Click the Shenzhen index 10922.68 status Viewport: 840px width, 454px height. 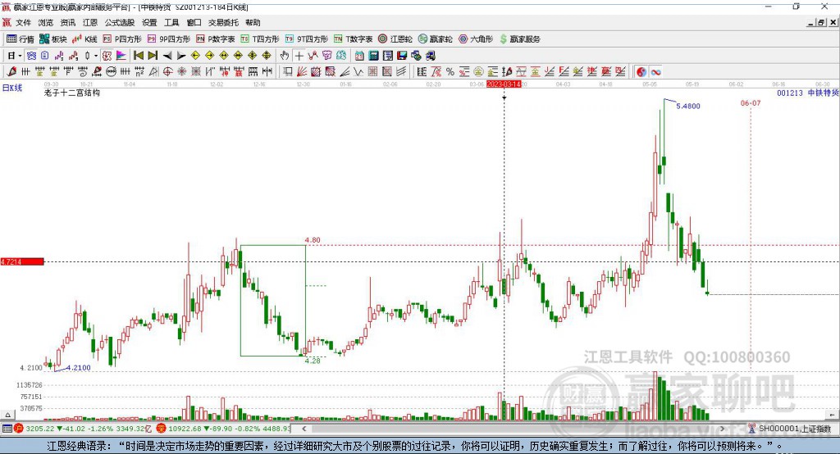(225, 429)
